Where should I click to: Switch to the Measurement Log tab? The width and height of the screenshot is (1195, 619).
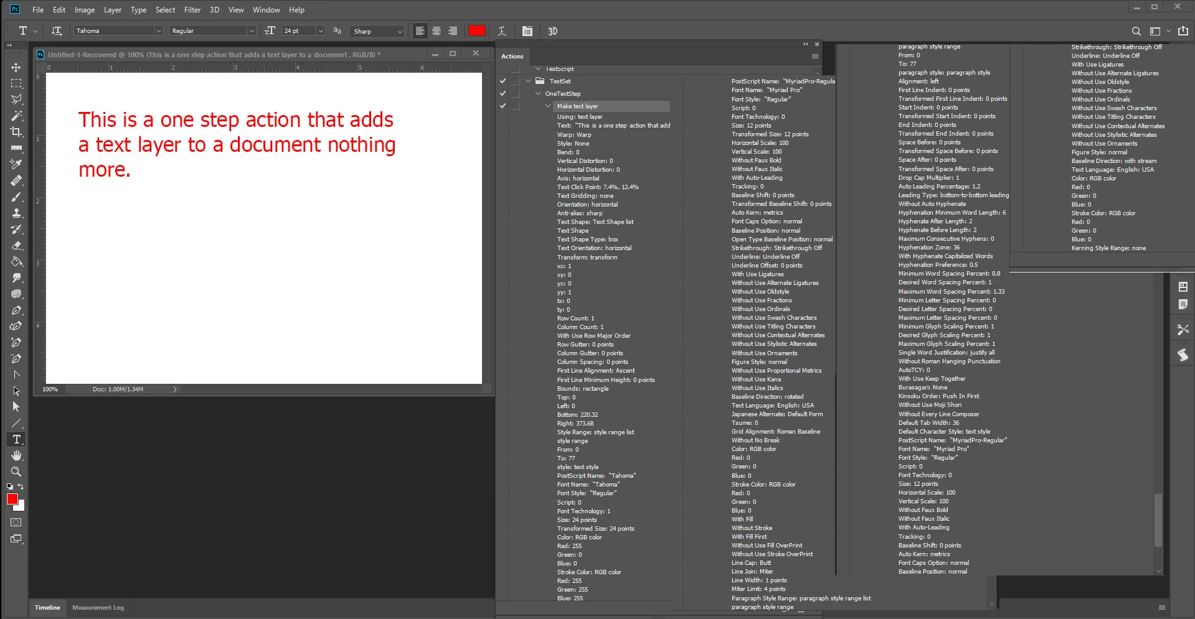98,608
